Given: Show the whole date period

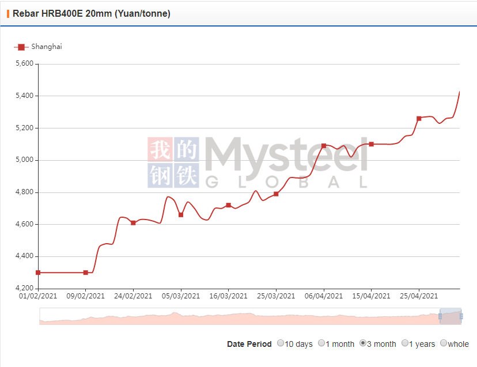Looking at the screenshot, I should coord(443,343).
